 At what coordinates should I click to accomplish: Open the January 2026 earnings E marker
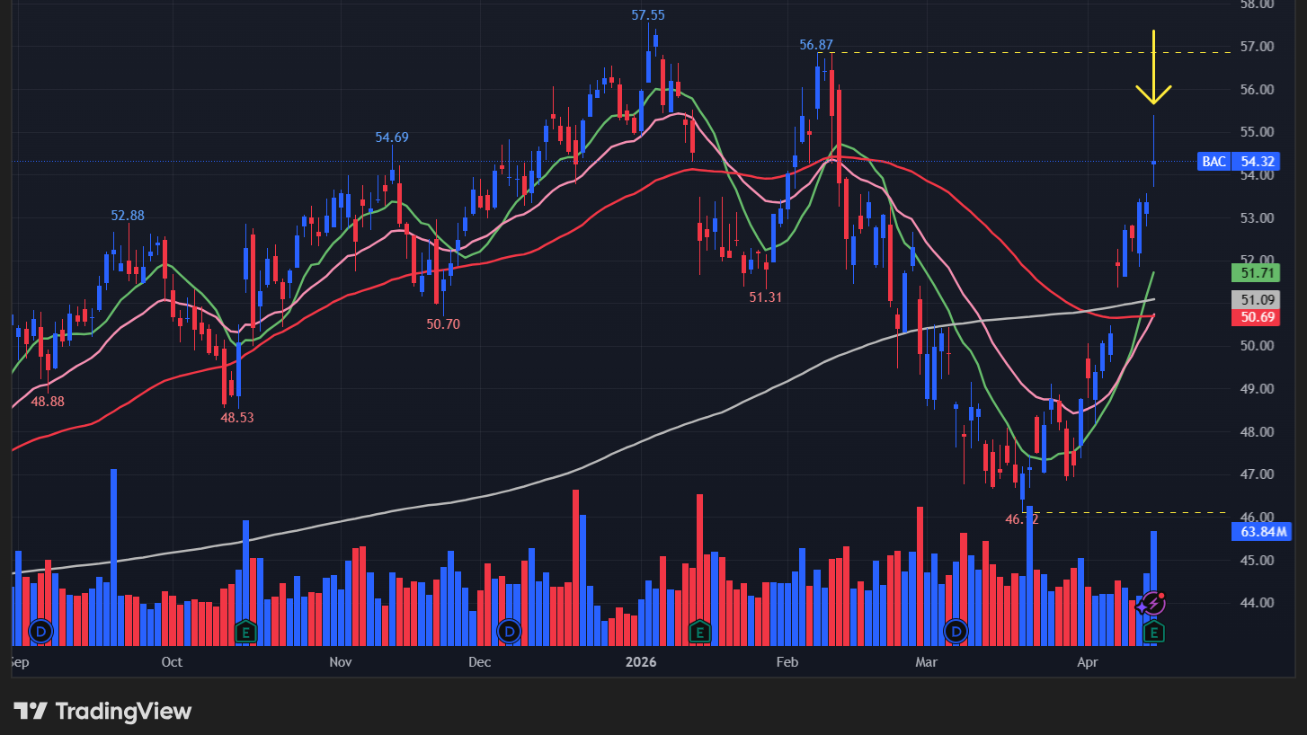[x=700, y=631]
